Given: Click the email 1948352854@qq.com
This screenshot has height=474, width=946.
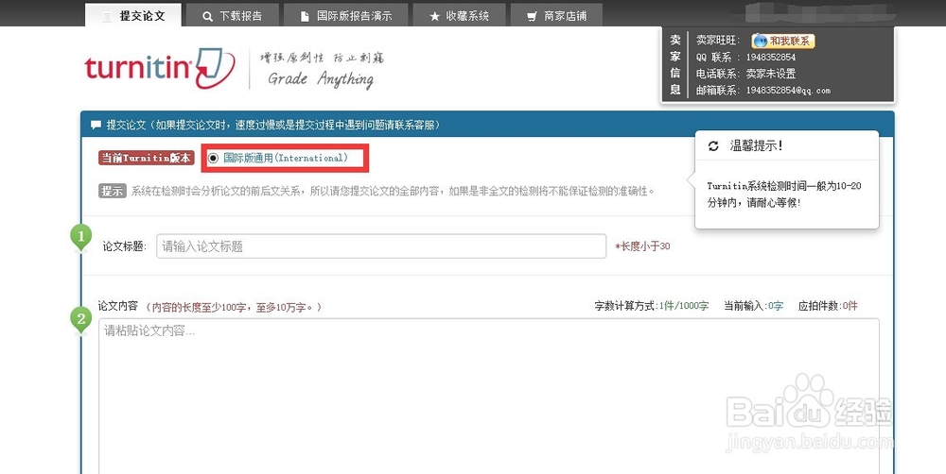Looking at the screenshot, I should [788, 91].
